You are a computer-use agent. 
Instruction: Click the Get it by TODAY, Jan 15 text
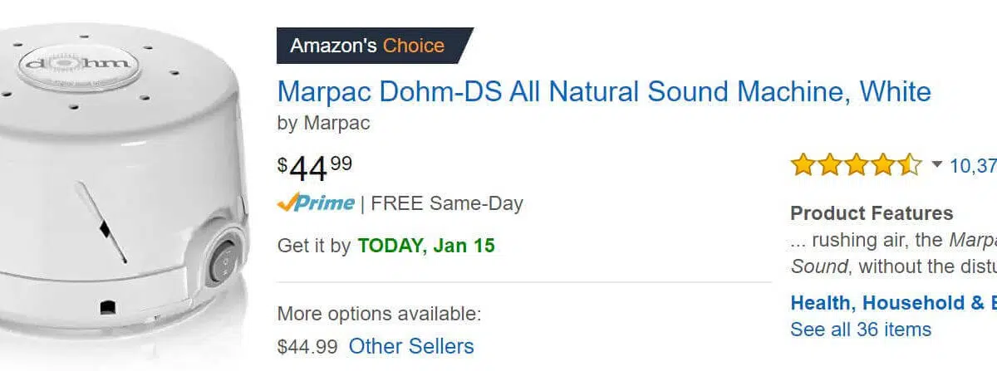386,246
